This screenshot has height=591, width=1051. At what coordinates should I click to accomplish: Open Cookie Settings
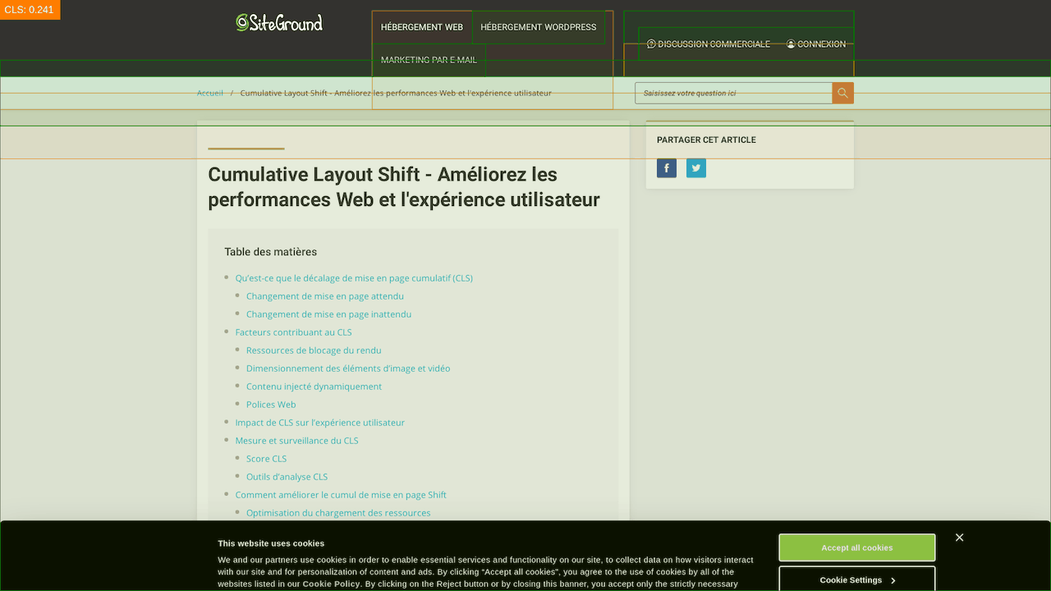click(856, 580)
